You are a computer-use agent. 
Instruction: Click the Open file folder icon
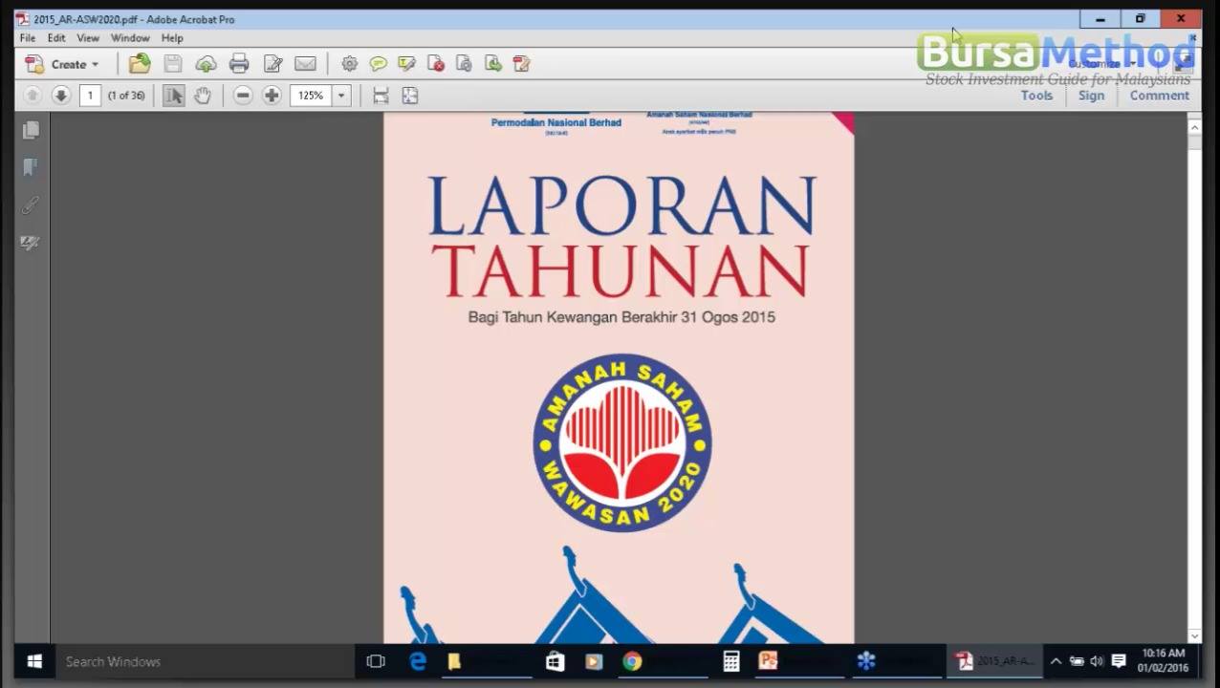(140, 64)
